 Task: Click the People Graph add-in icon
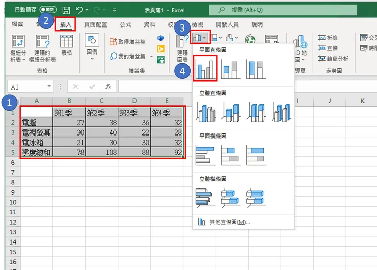click(160, 60)
